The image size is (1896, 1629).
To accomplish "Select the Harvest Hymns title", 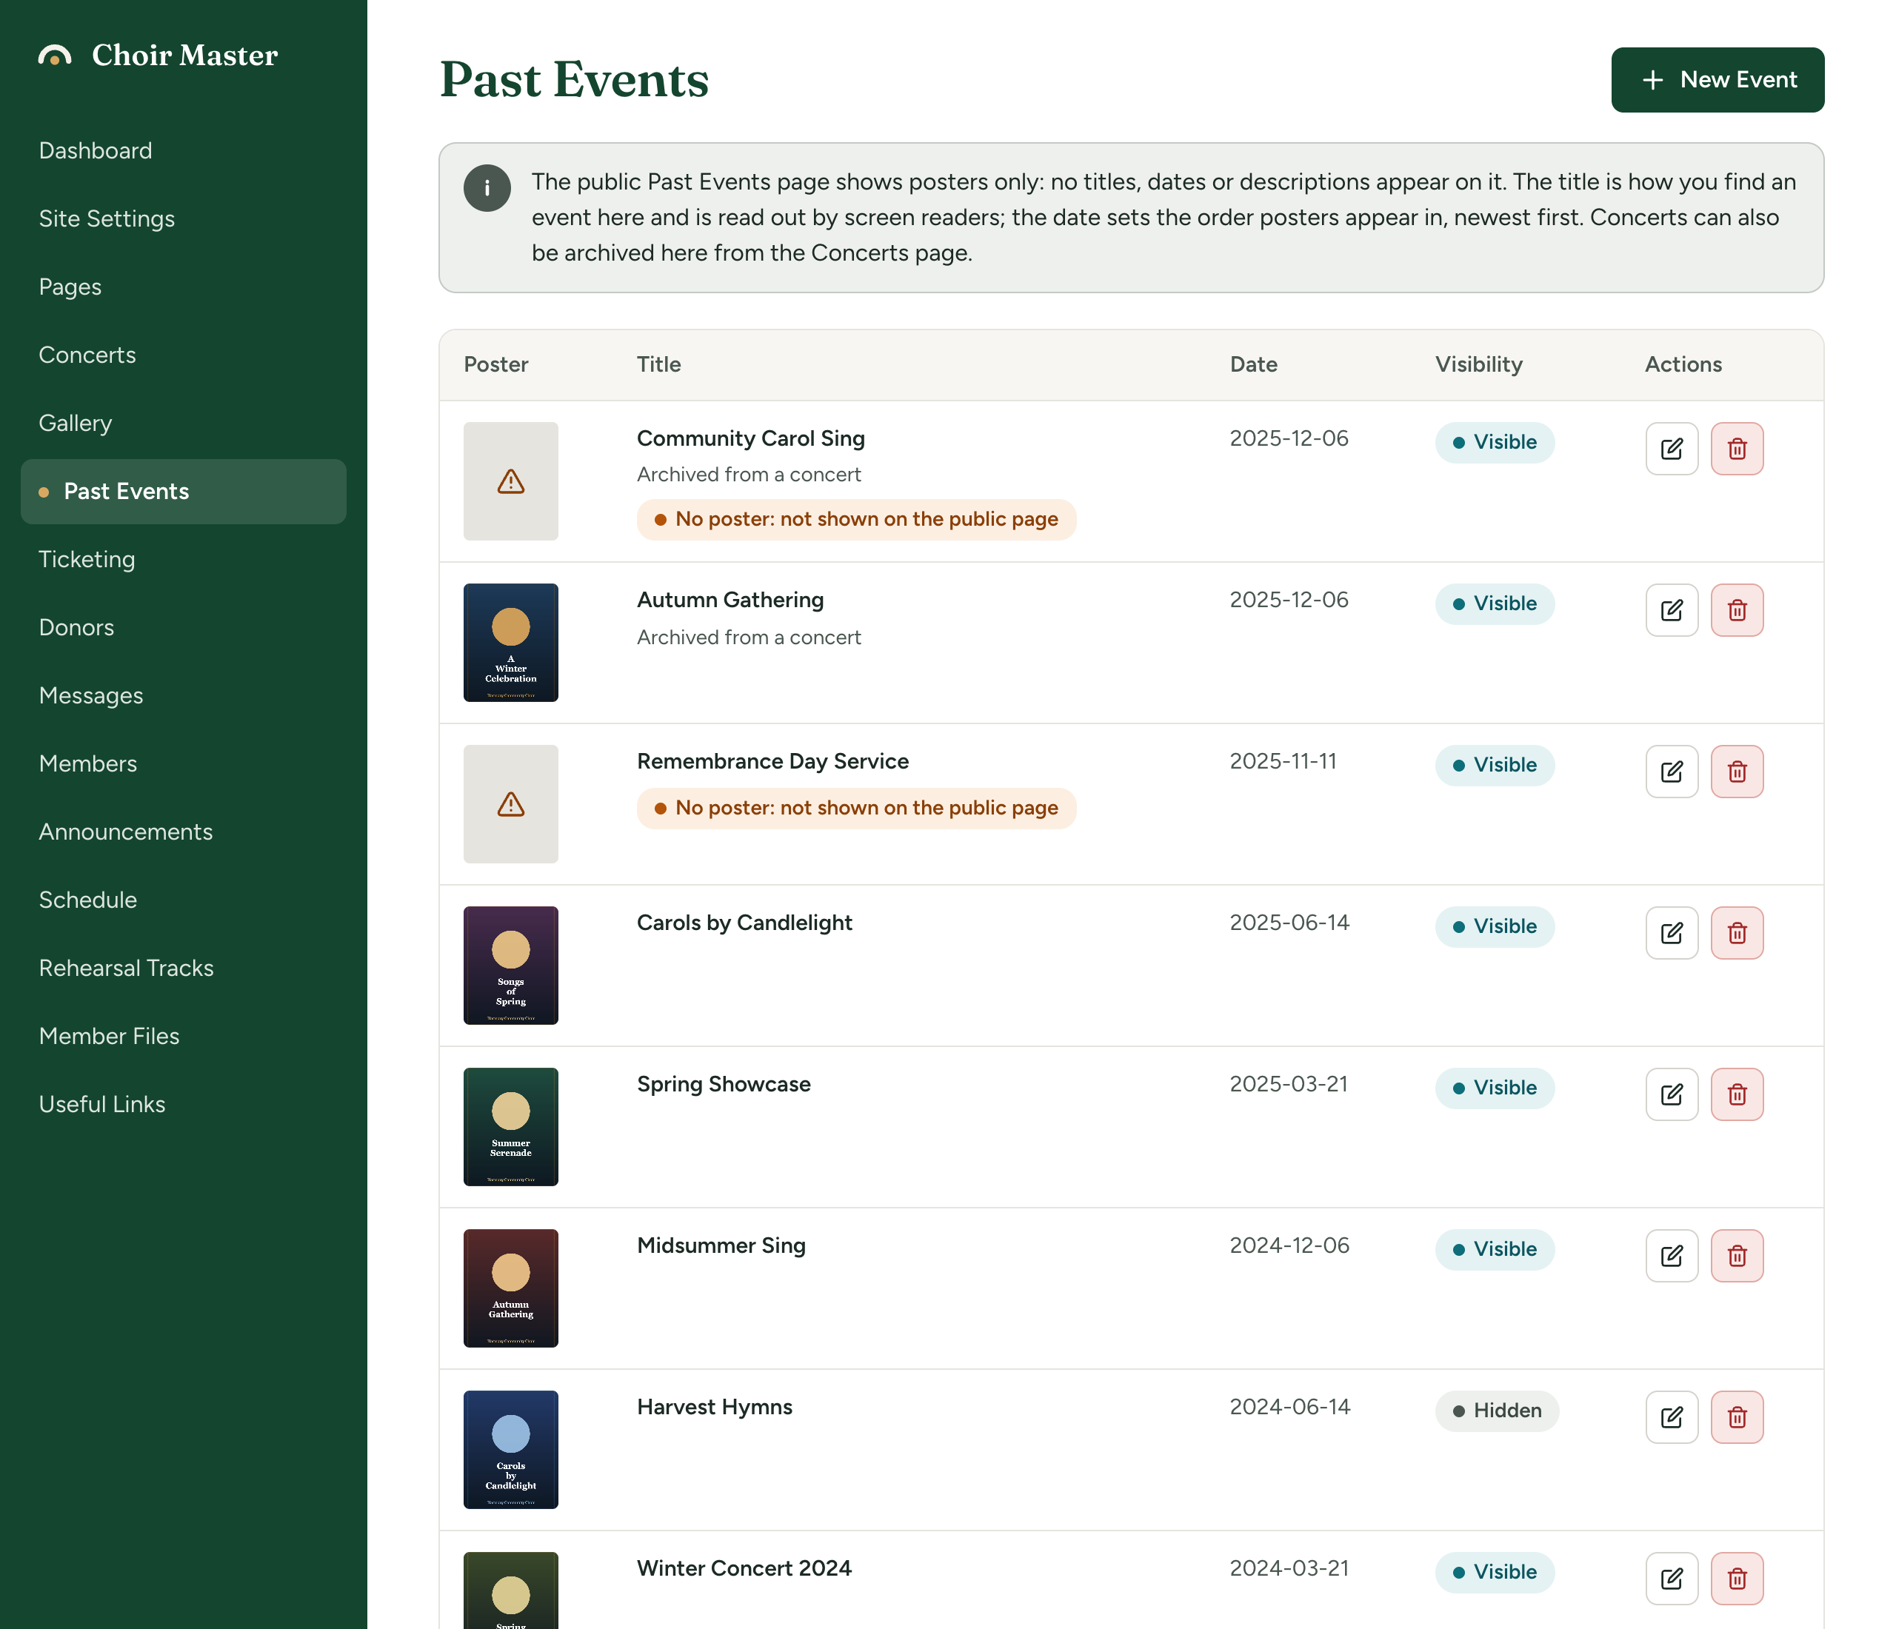I will point(715,1408).
